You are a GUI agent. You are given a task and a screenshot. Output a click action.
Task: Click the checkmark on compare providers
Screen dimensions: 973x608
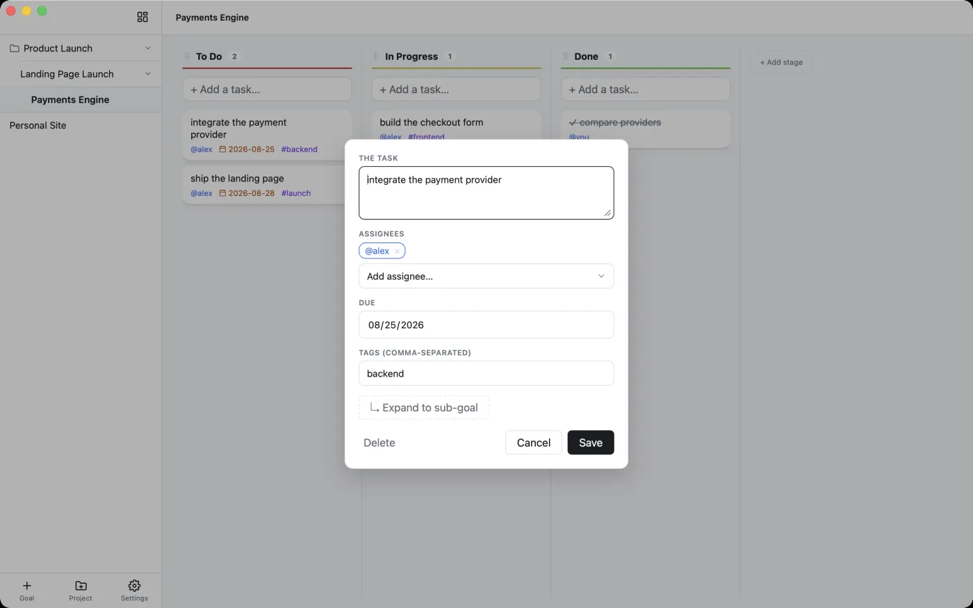pyautogui.click(x=573, y=122)
